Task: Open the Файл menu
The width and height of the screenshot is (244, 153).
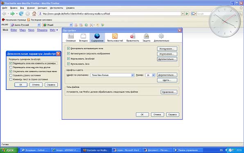Action: point(5,8)
